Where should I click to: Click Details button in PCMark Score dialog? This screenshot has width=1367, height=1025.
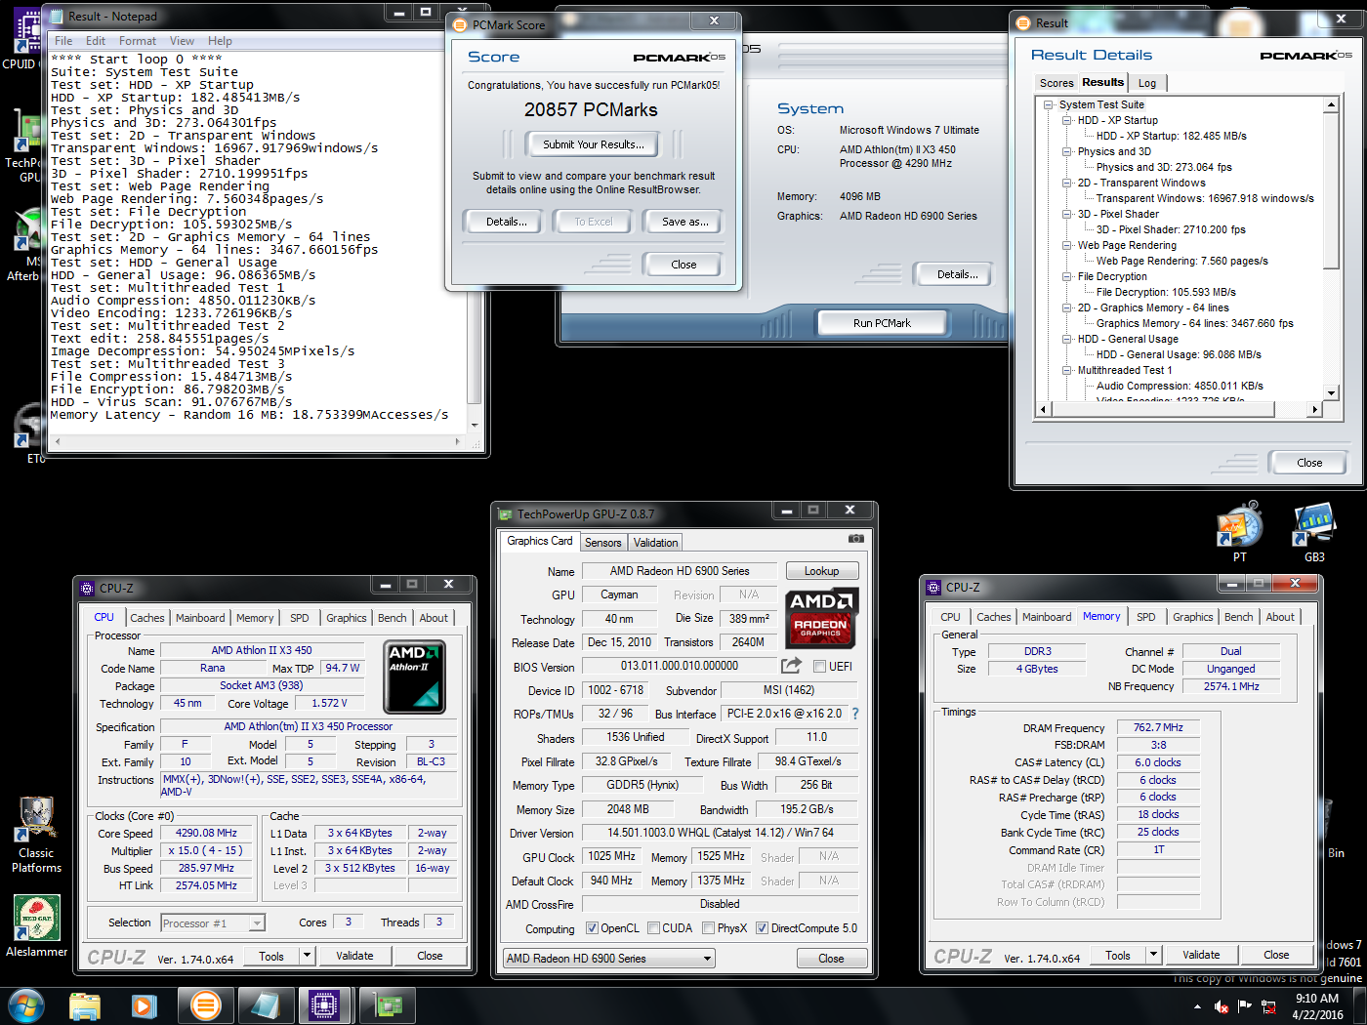click(507, 222)
